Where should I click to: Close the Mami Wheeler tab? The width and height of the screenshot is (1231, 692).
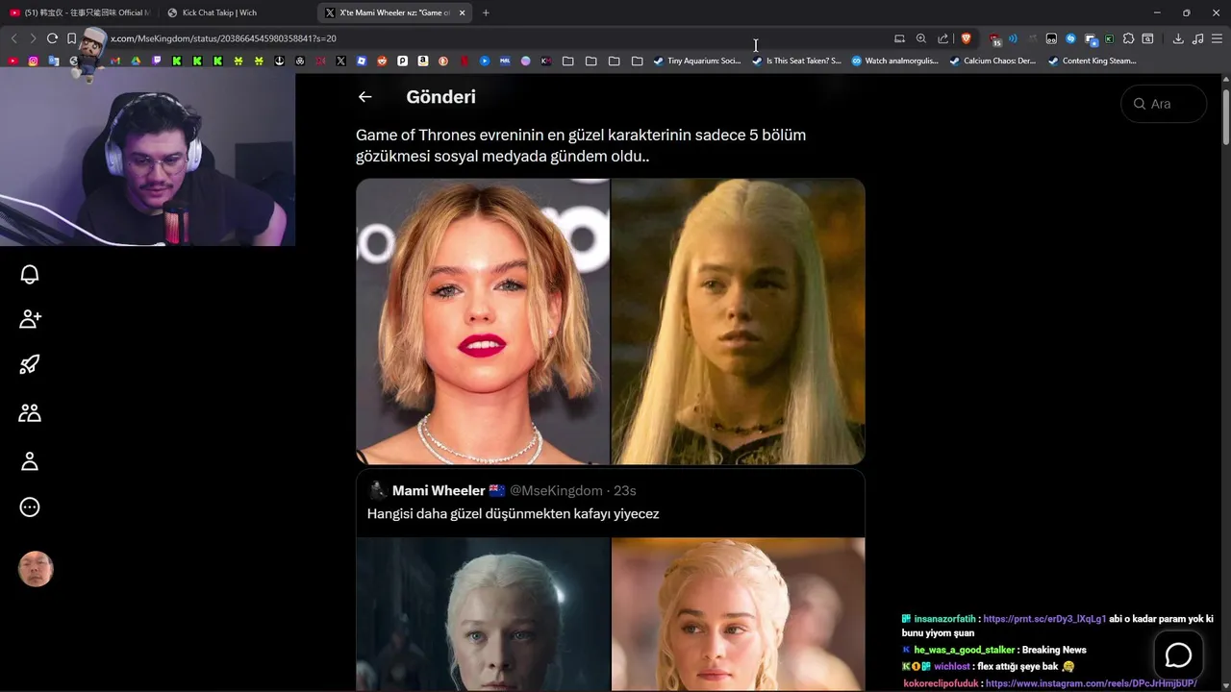pyautogui.click(x=463, y=12)
